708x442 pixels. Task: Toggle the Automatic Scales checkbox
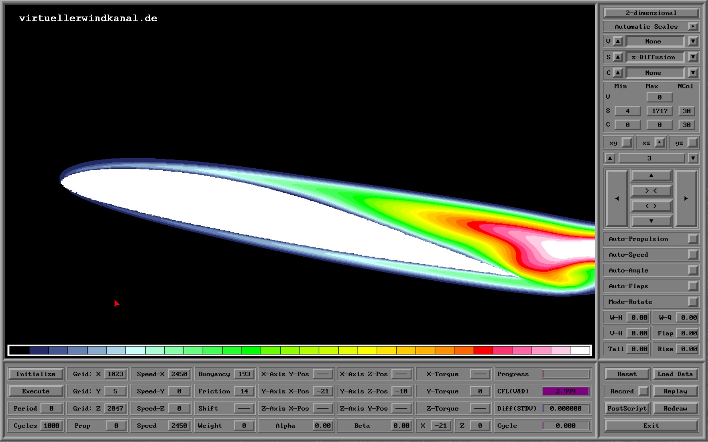click(693, 27)
